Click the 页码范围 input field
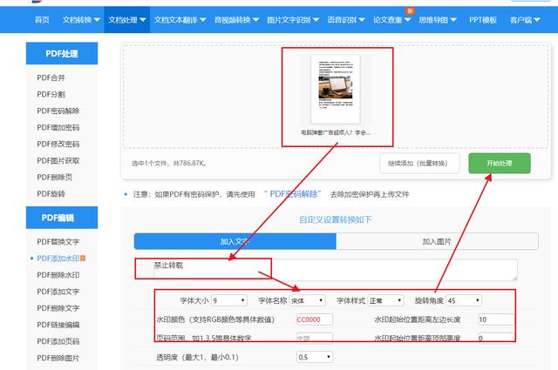 (315, 338)
